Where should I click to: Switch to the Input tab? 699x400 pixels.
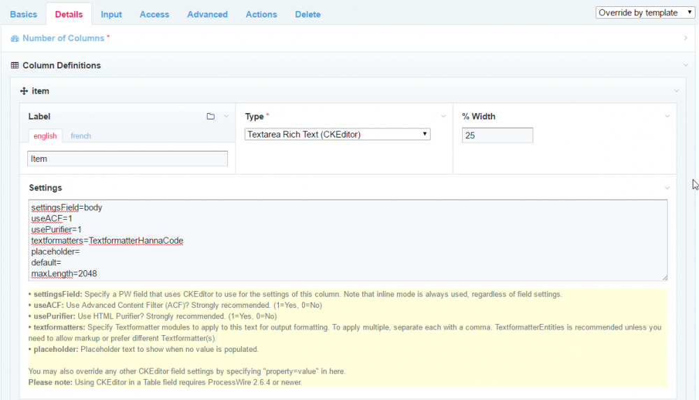111,14
